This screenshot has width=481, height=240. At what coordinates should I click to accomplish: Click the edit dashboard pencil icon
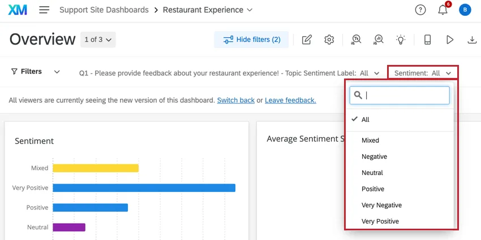click(x=307, y=40)
